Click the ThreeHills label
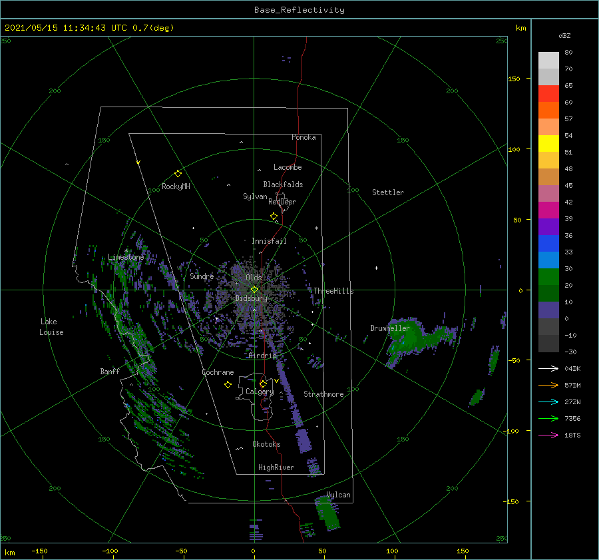The image size is (599, 560). coord(333,291)
